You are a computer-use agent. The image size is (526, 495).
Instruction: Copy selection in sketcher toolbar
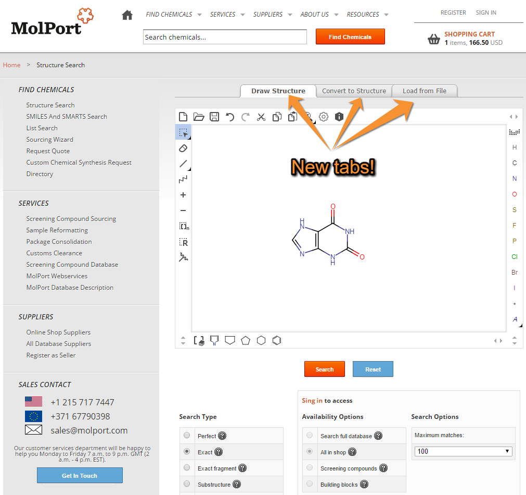tap(277, 117)
